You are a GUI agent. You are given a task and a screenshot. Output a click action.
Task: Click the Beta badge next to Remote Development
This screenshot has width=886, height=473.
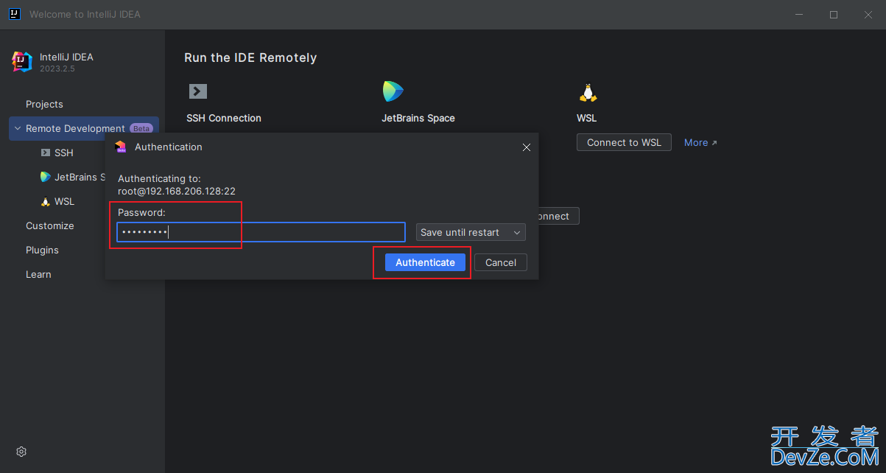click(x=141, y=128)
